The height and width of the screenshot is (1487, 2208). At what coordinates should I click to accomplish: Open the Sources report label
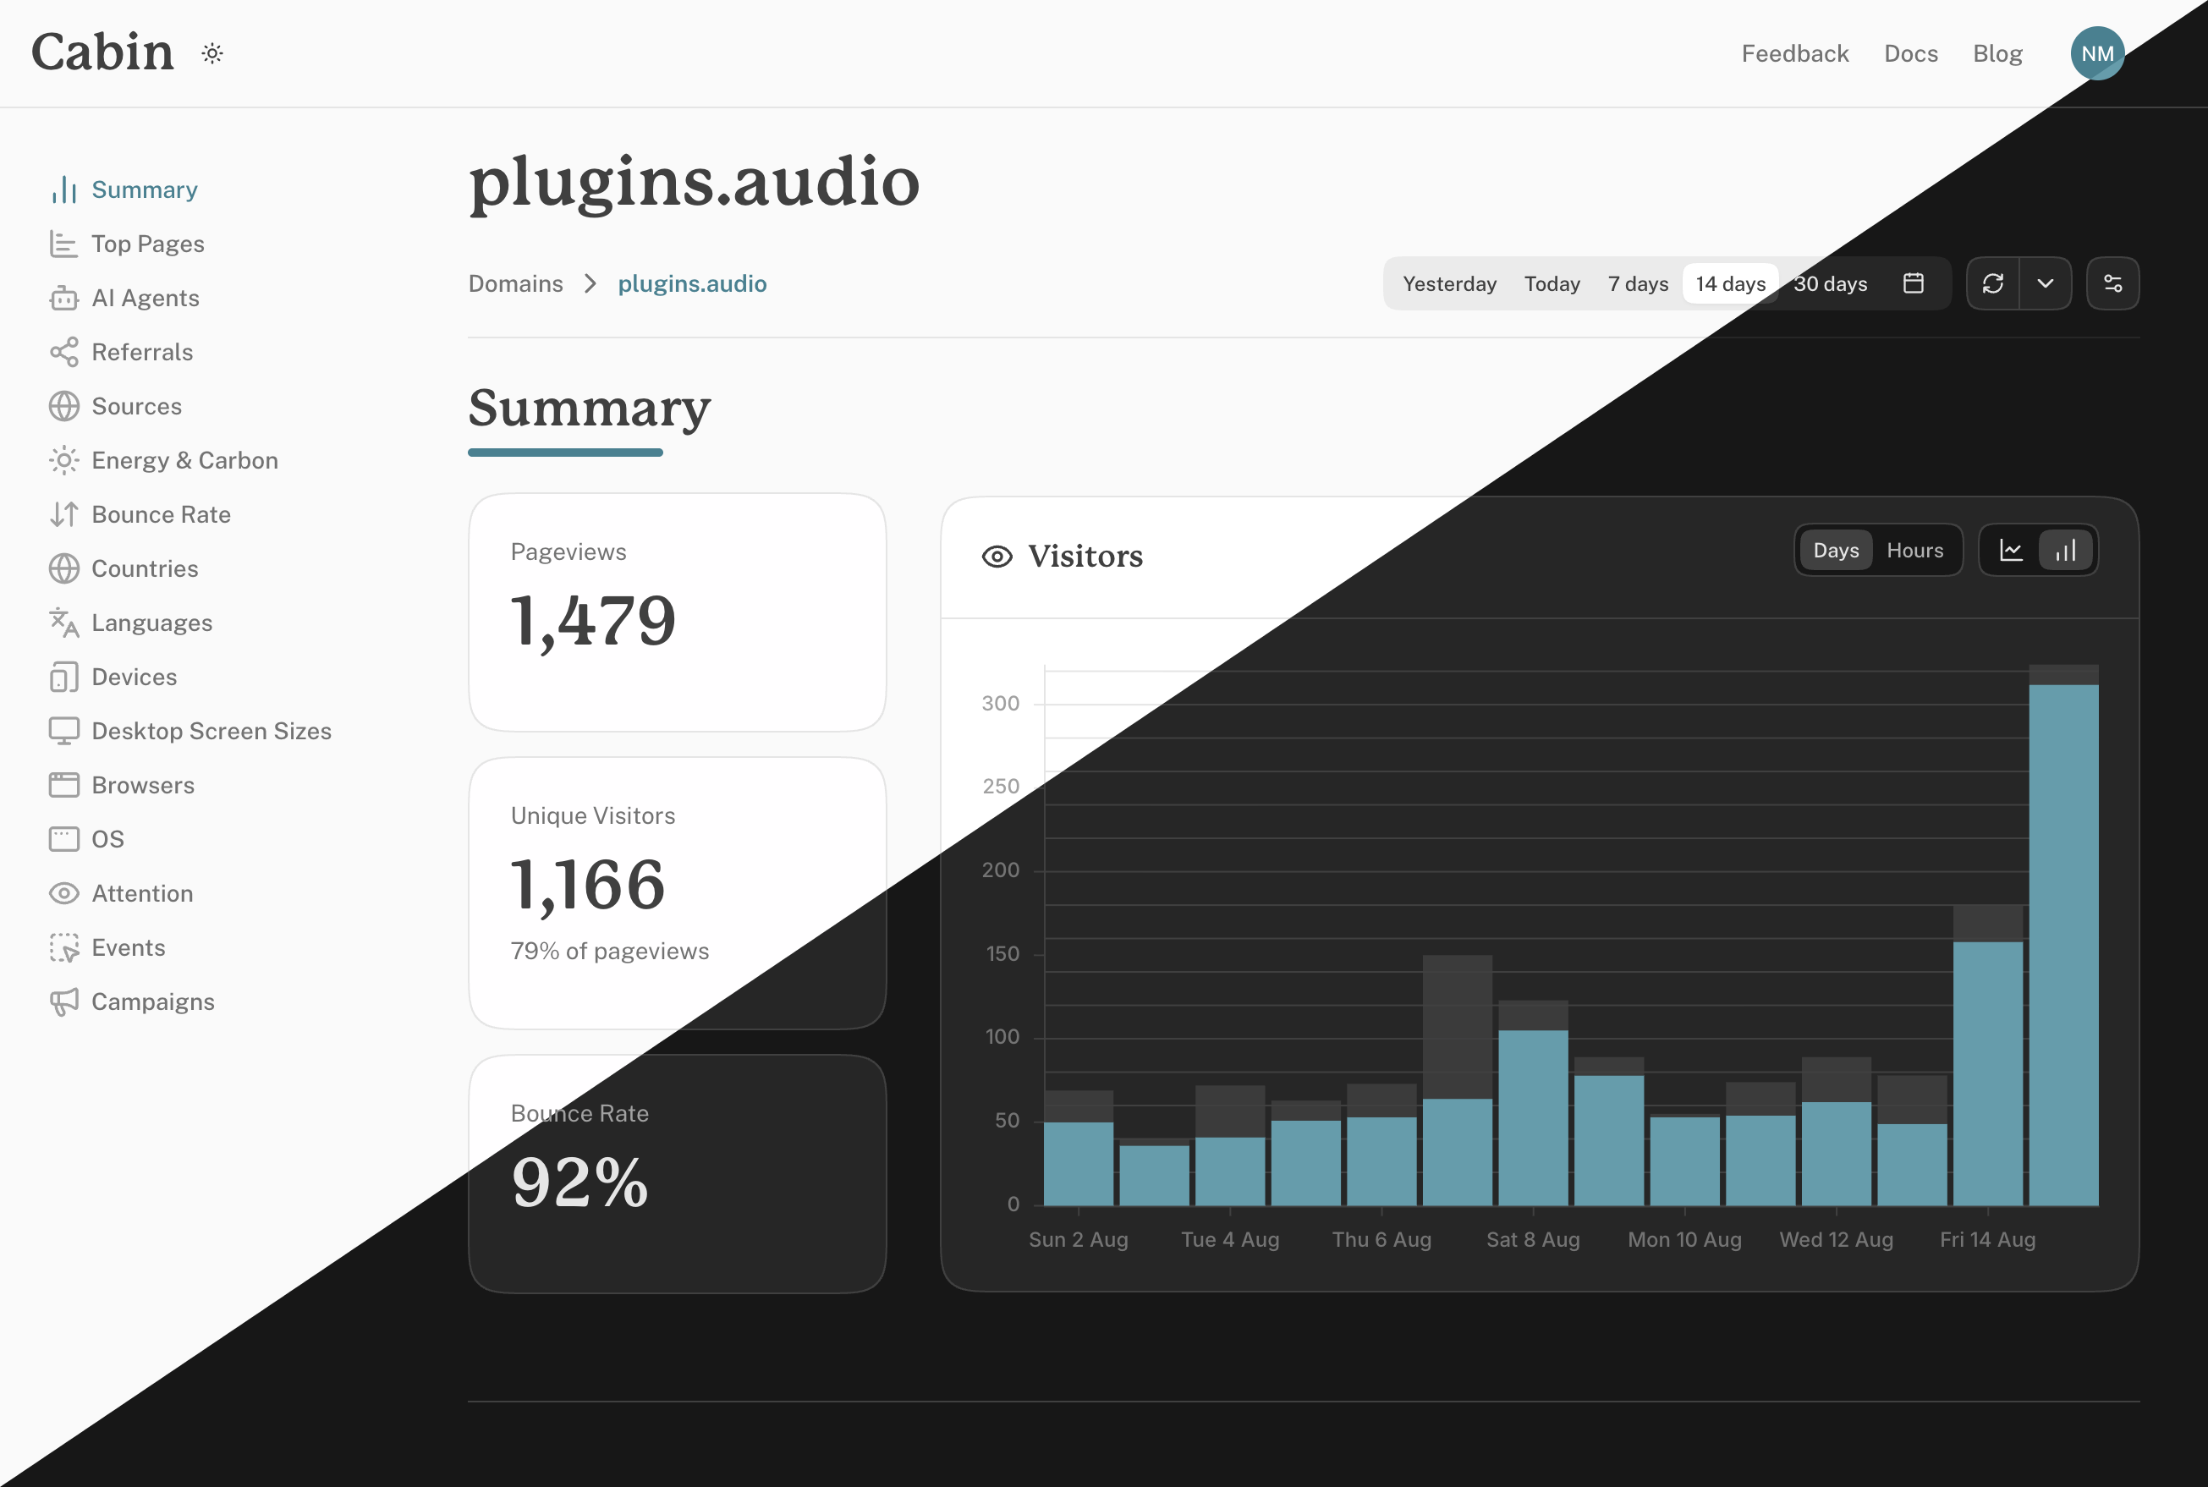tap(136, 406)
